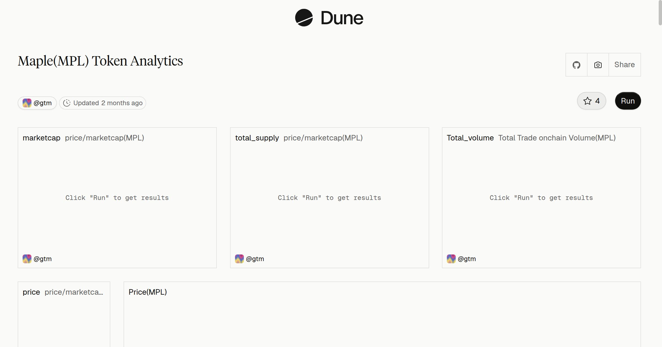The height and width of the screenshot is (347, 662).
Task: Click 'price/marketcap(MPL)' subtitle in total_supply card
Action: 323,138
